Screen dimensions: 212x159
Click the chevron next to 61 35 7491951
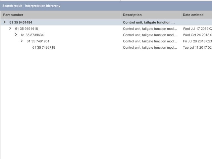(22, 41)
